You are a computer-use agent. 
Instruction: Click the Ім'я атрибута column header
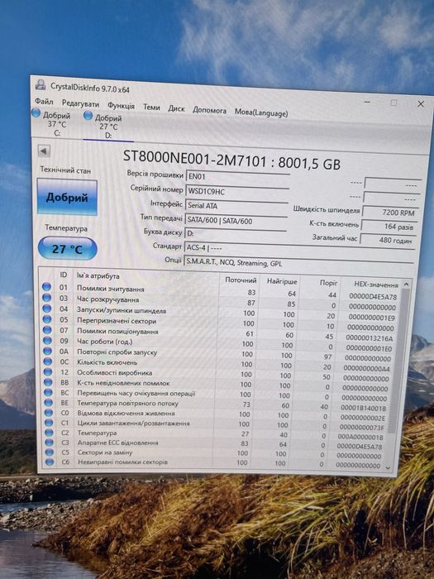(x=98, y=275)
